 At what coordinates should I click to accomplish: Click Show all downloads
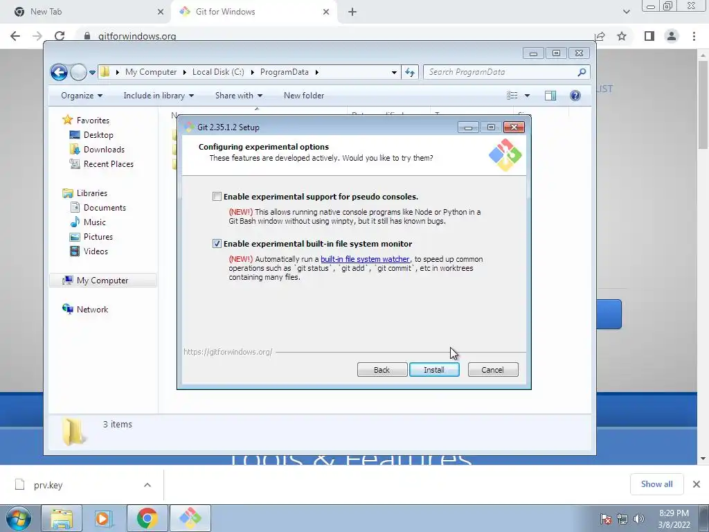(x=656, y=484)
